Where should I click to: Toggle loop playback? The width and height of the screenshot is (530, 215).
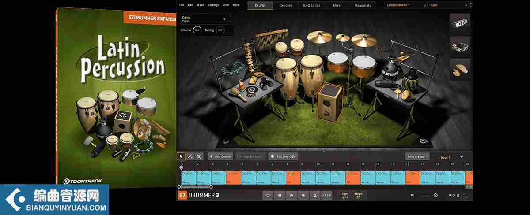pos(268,195)
